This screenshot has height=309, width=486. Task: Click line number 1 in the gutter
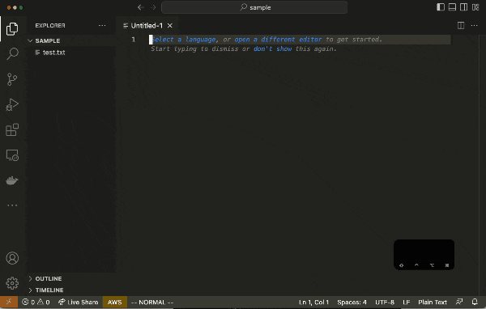click(134, 40)
